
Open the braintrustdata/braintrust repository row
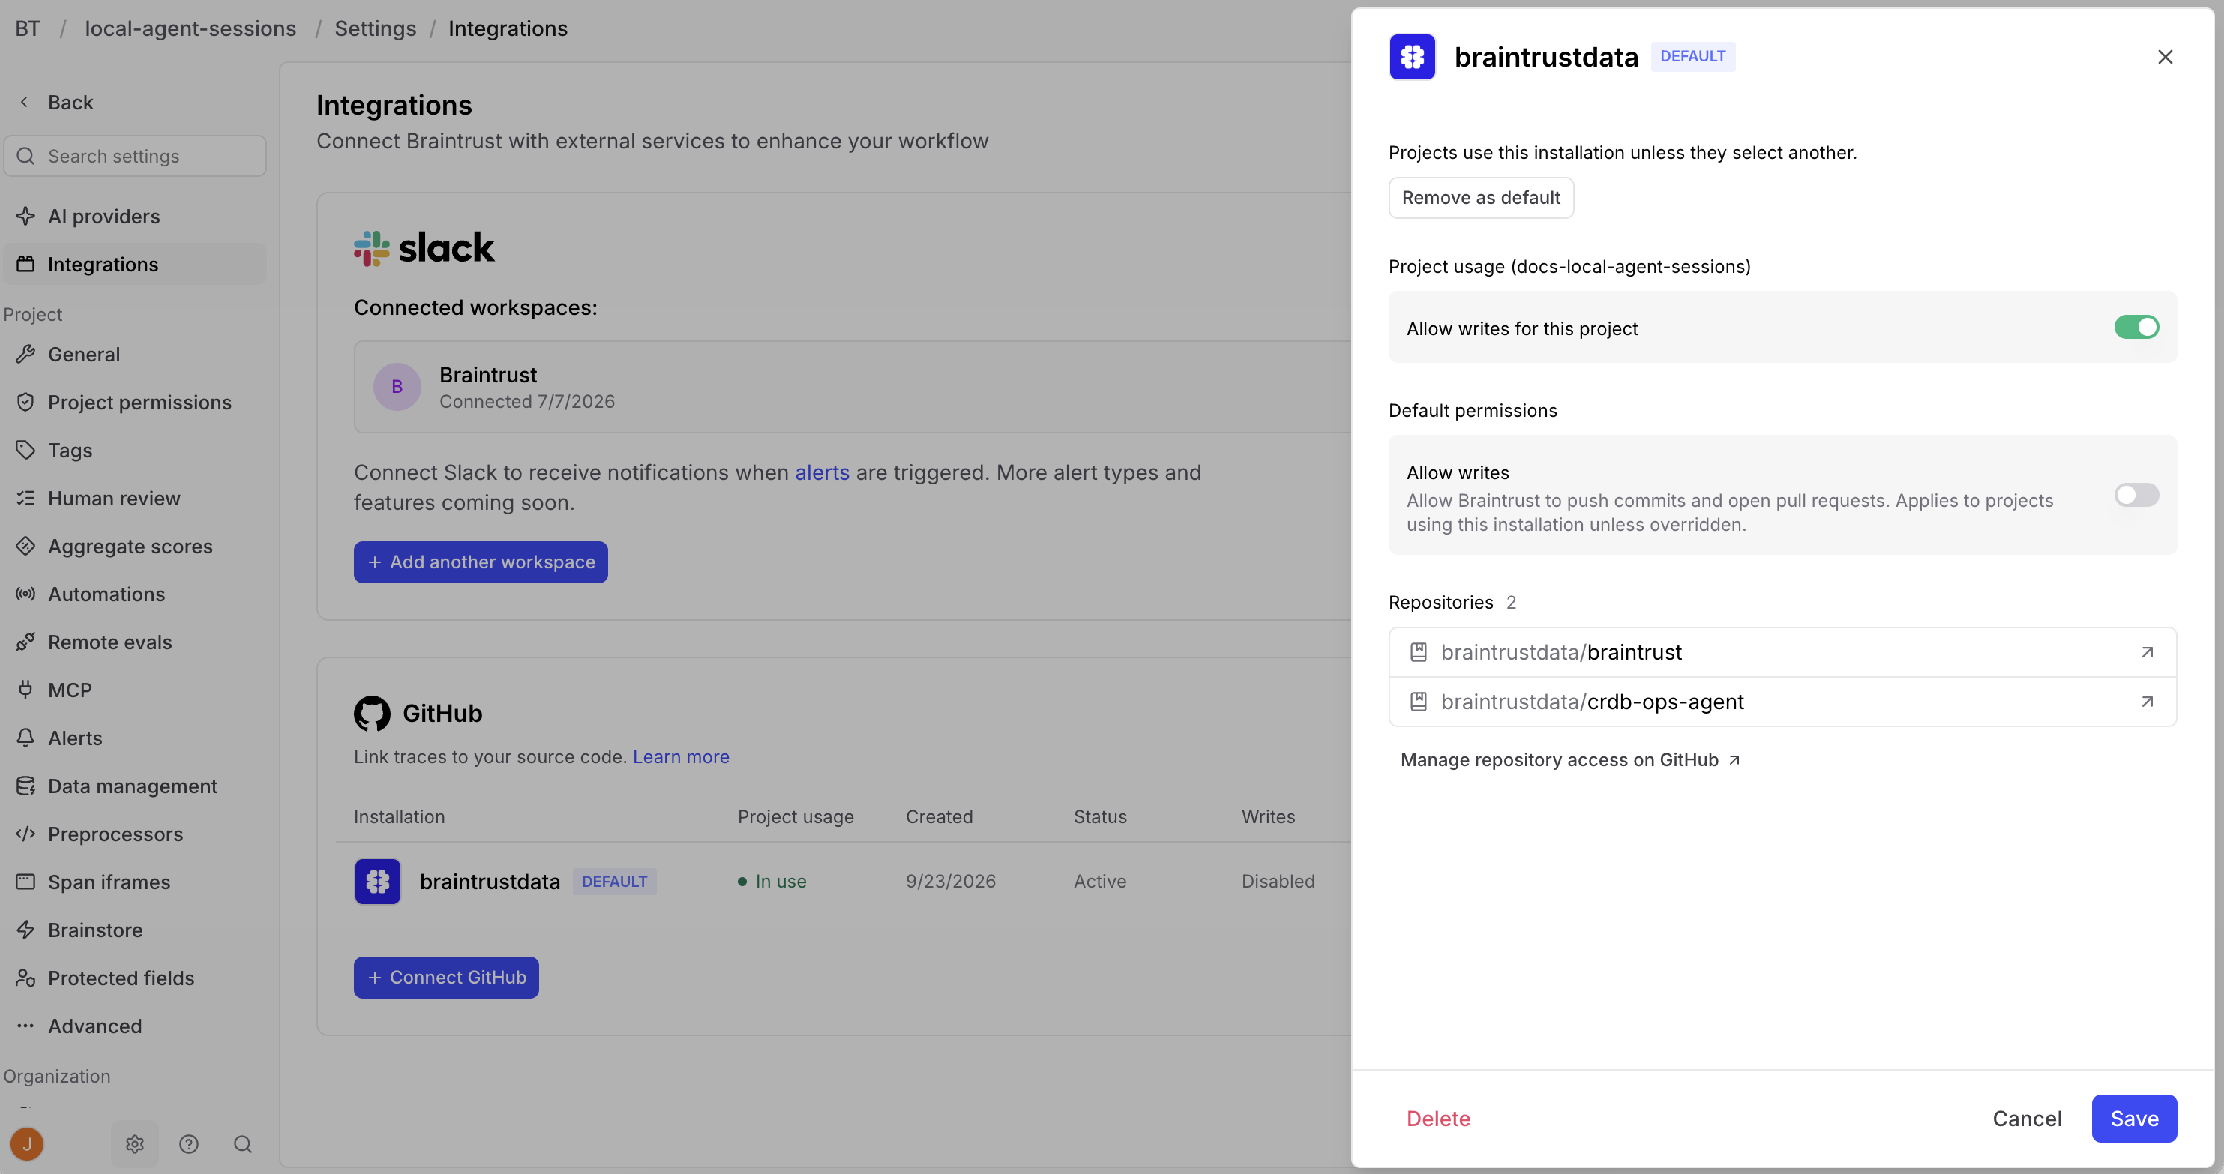(x=1782, y=653)
